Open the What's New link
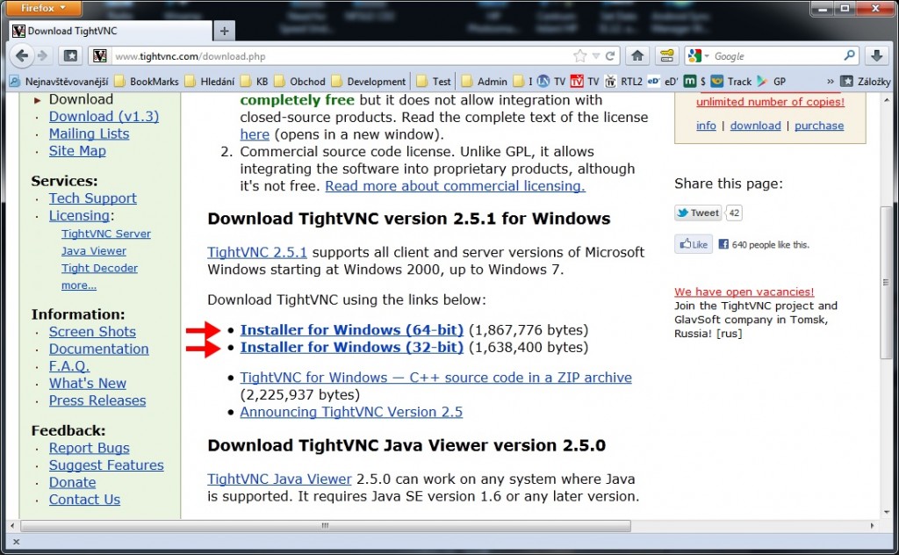This screenshot has width=899, height=555. (87, 384)
